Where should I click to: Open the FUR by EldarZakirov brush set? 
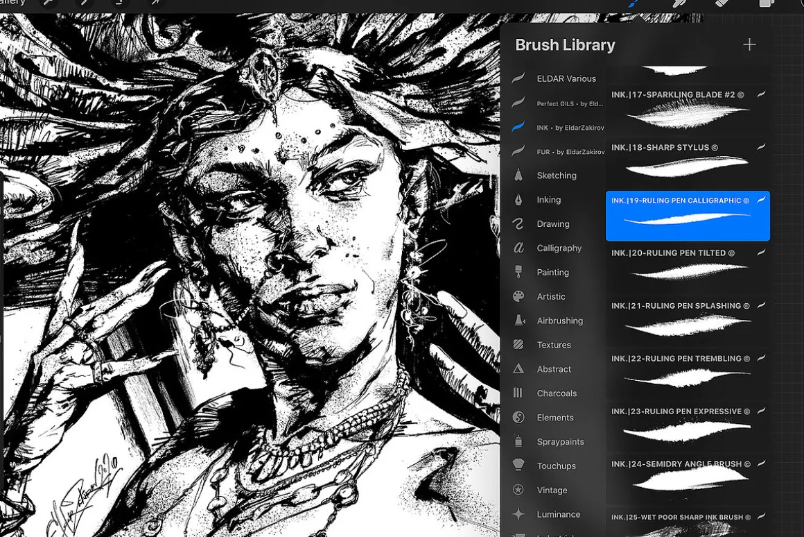tap(558, 151)
